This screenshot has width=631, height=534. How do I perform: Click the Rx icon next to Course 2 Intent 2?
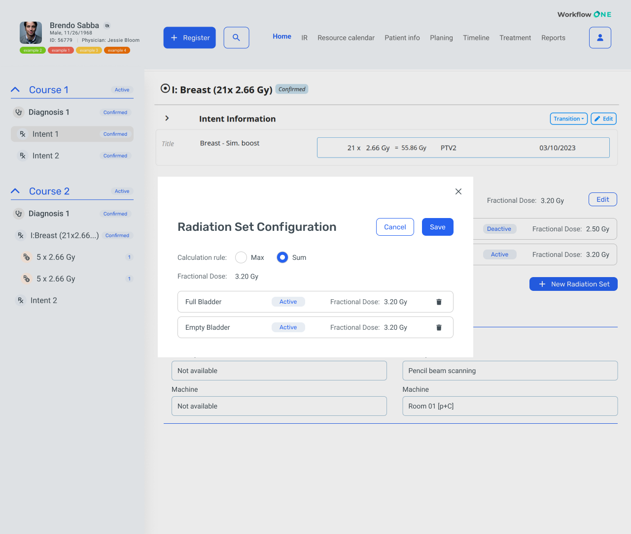coord(21,300)
